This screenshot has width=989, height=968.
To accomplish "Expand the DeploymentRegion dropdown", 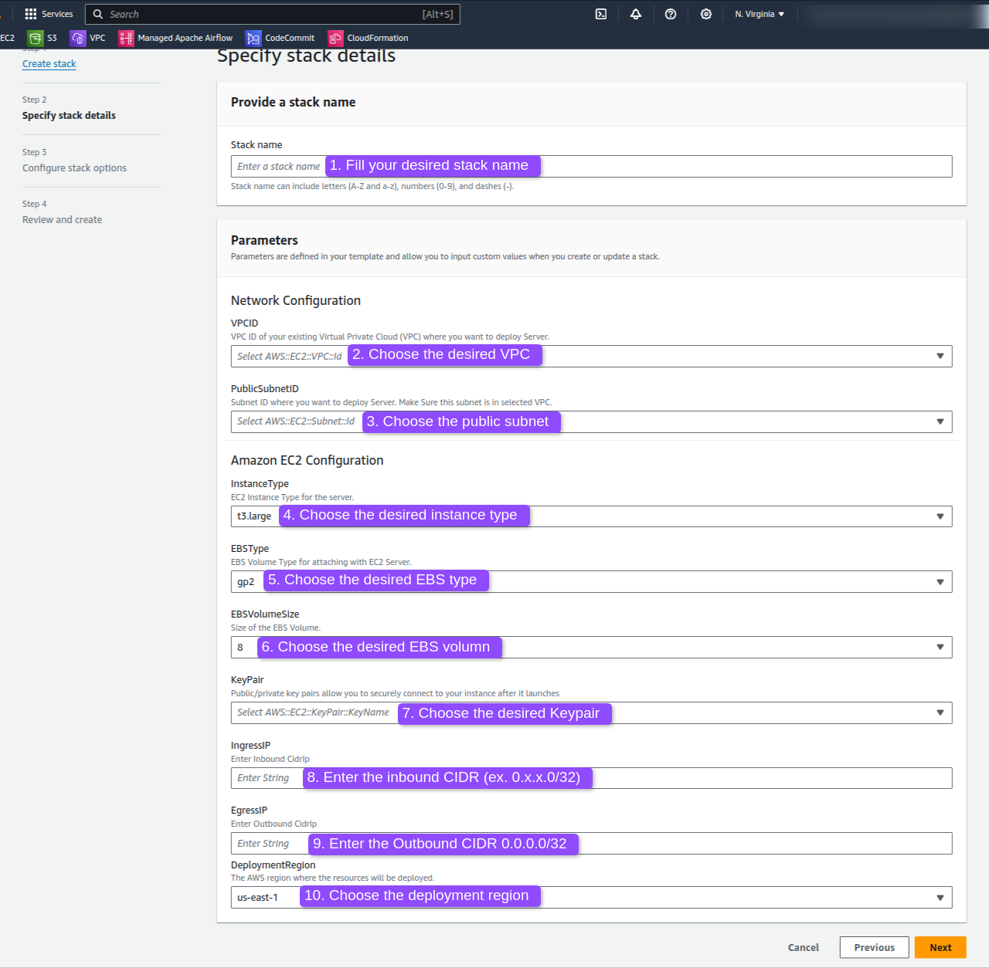I will point(591,897).
